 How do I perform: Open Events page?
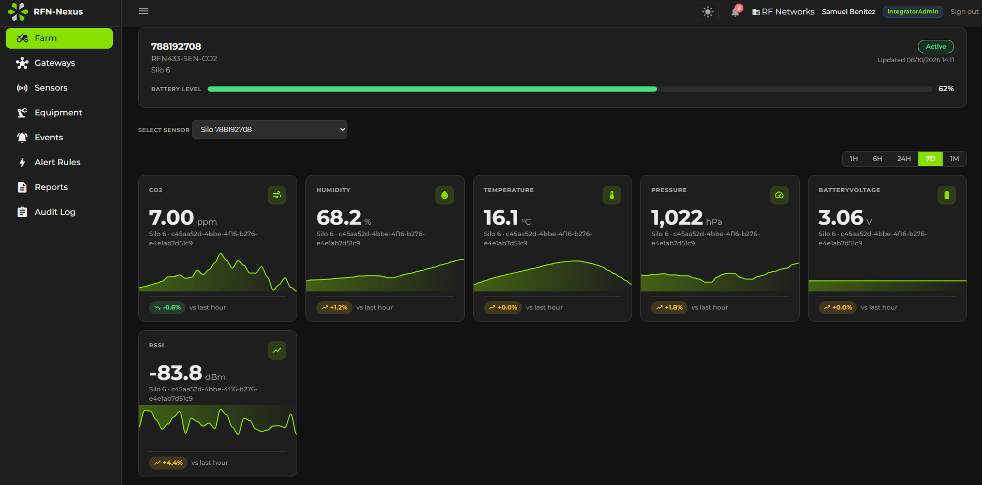[59, 138]
